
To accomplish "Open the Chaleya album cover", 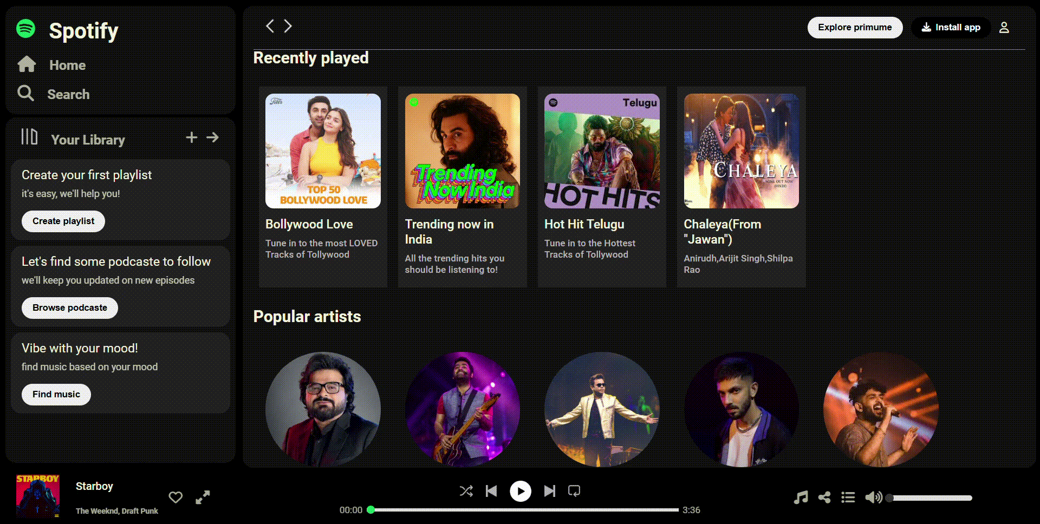I will point(742,151).
